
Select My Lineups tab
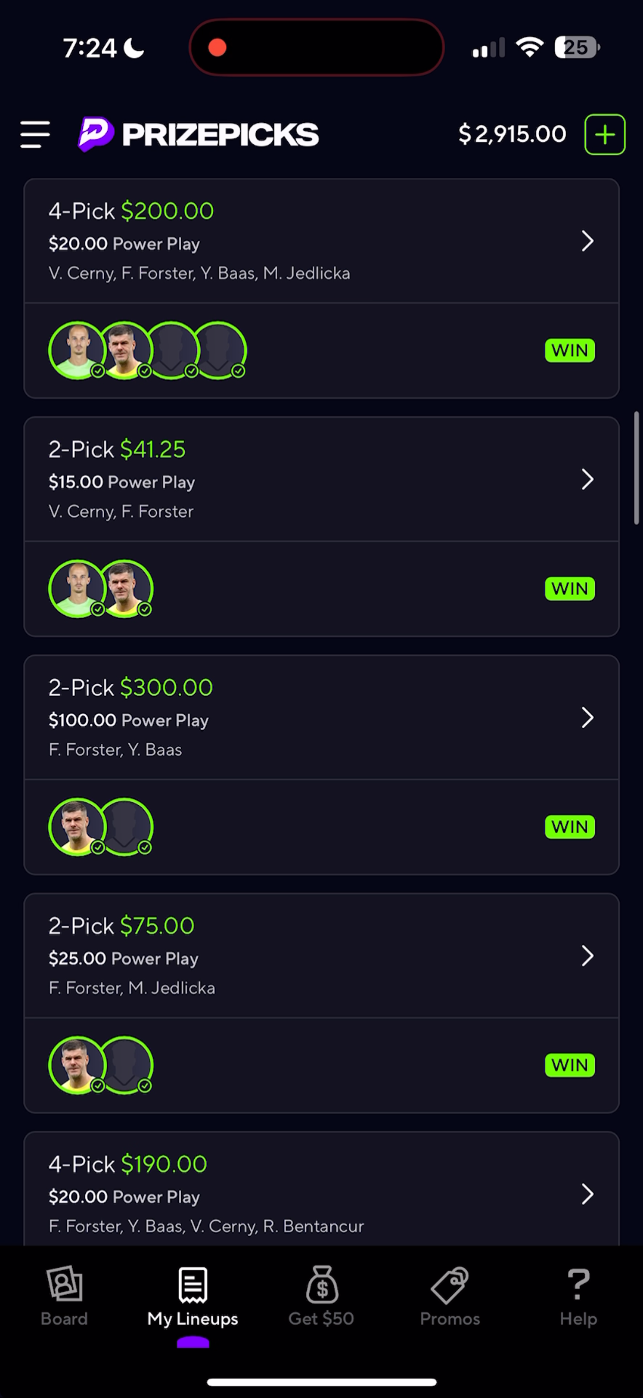(192, 1297)
